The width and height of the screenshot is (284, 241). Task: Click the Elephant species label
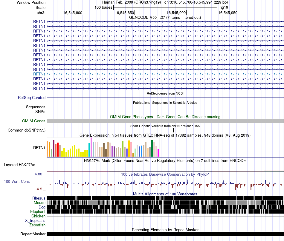tap(38, 211)
